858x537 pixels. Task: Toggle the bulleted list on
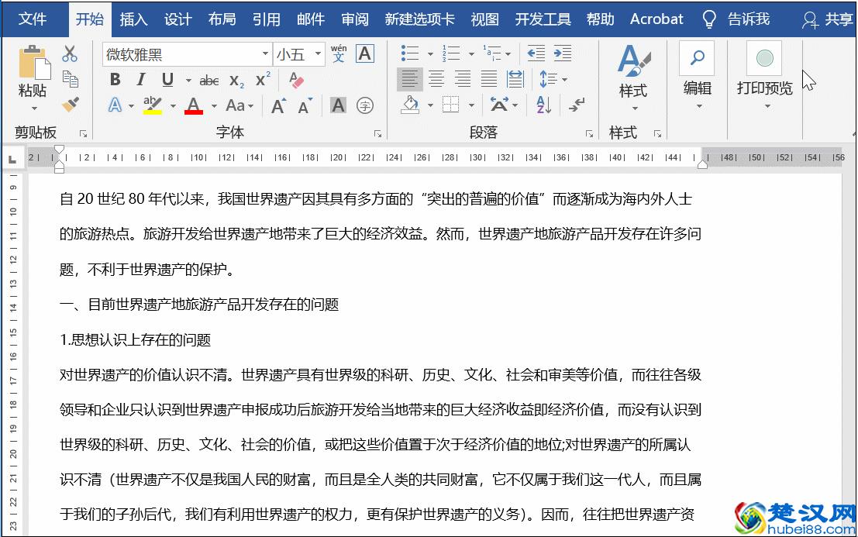click(x=408, y=53)
